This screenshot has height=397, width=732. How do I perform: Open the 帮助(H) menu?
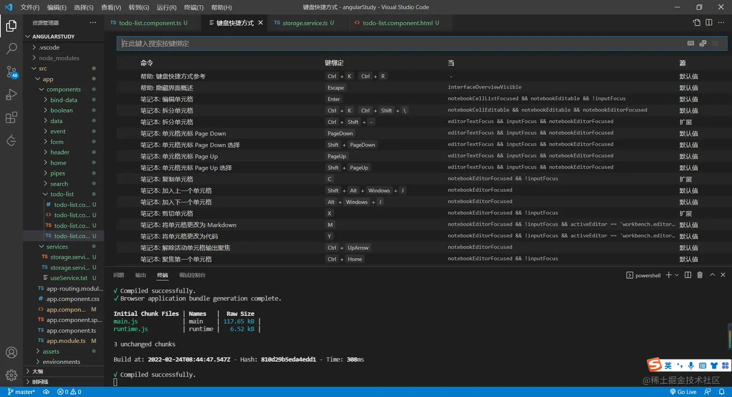(221, 7)
